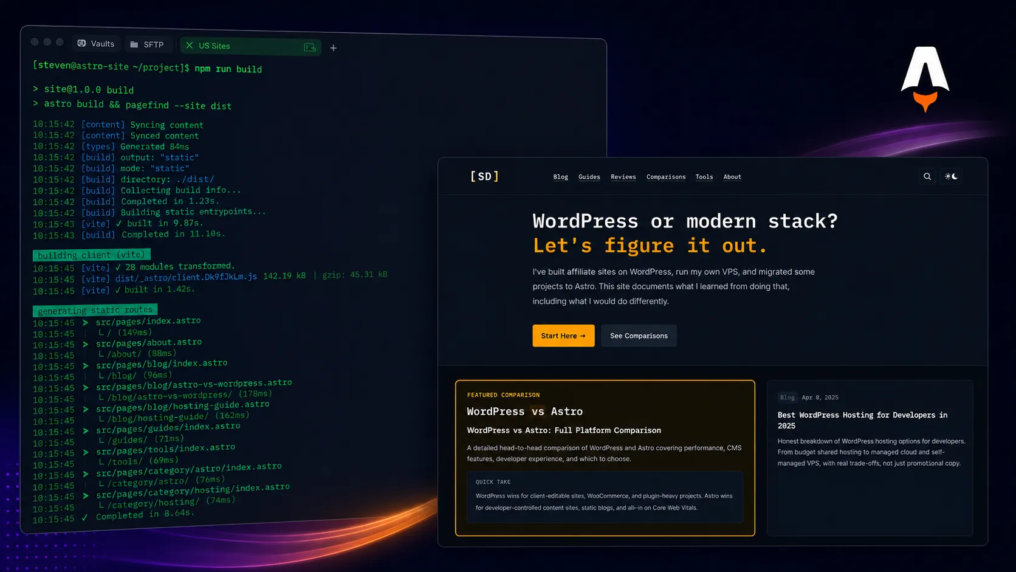Click the 'Generated 84ms' types line

click(154, 146)
